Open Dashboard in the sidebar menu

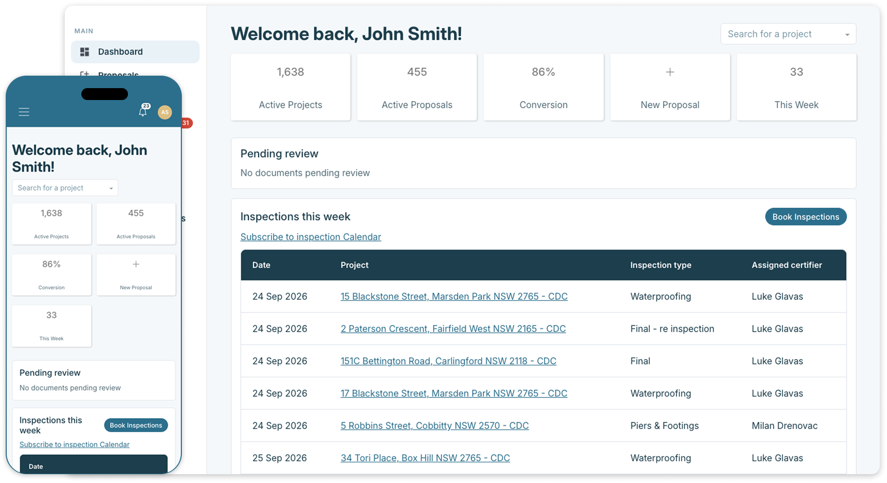pyautogui.click(x=135, y=52)
